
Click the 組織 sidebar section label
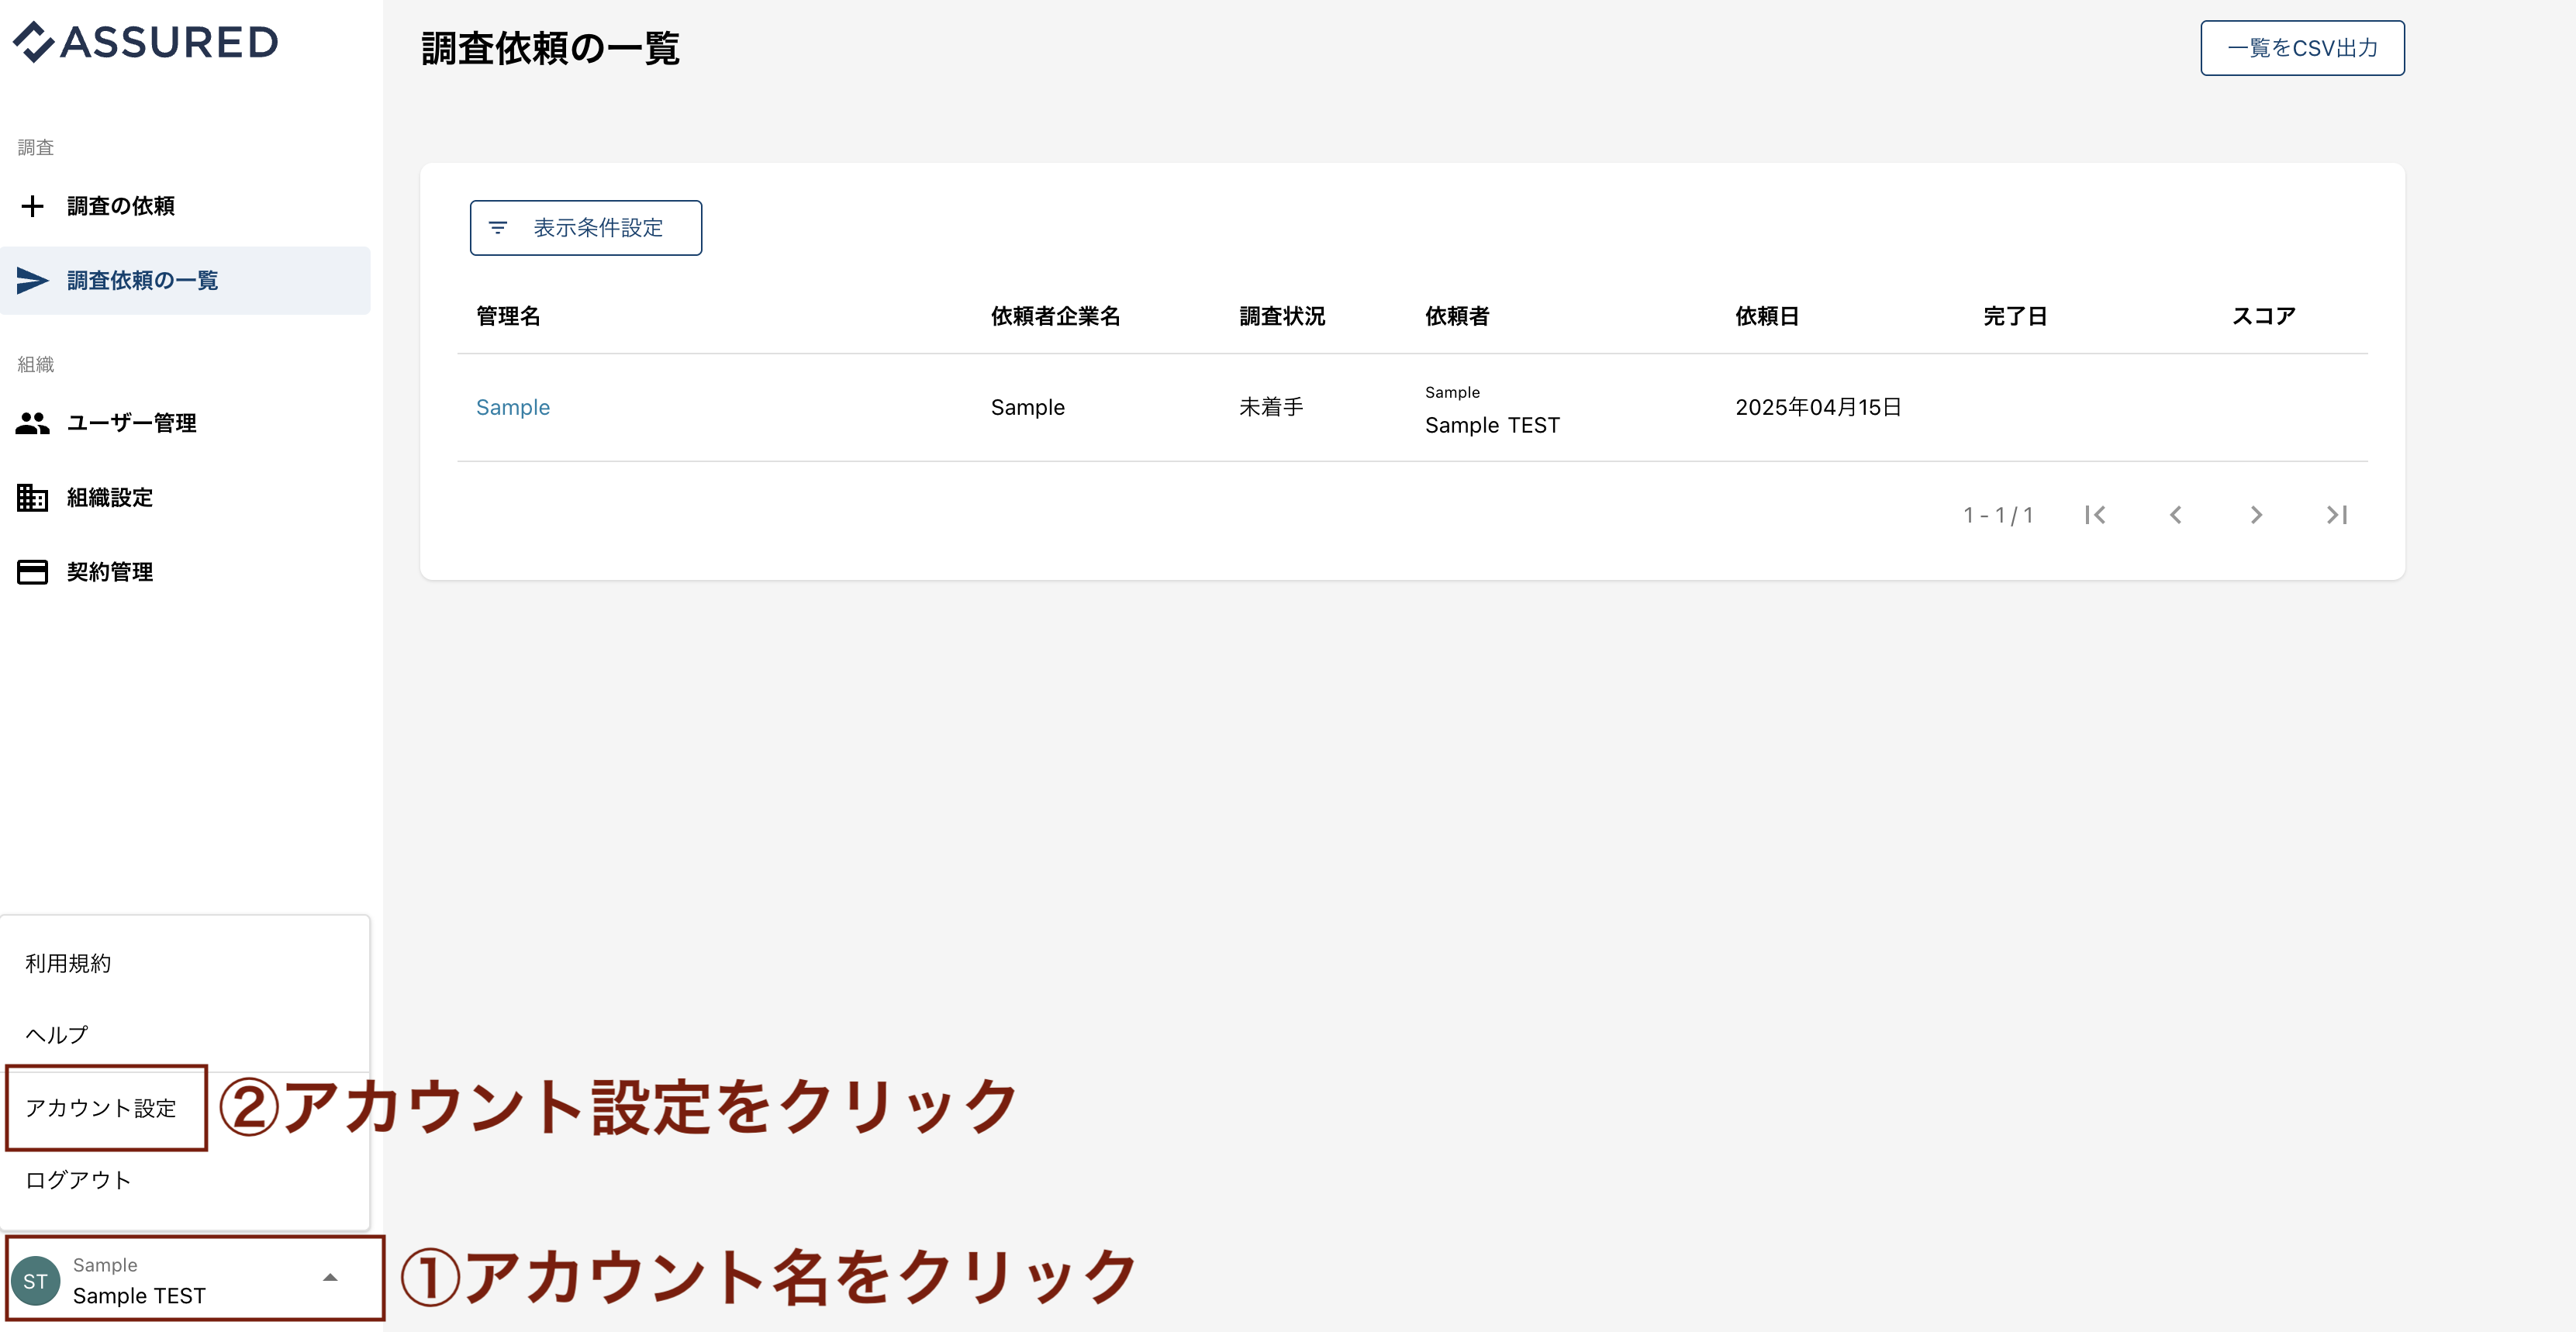(x=36, y=365)
